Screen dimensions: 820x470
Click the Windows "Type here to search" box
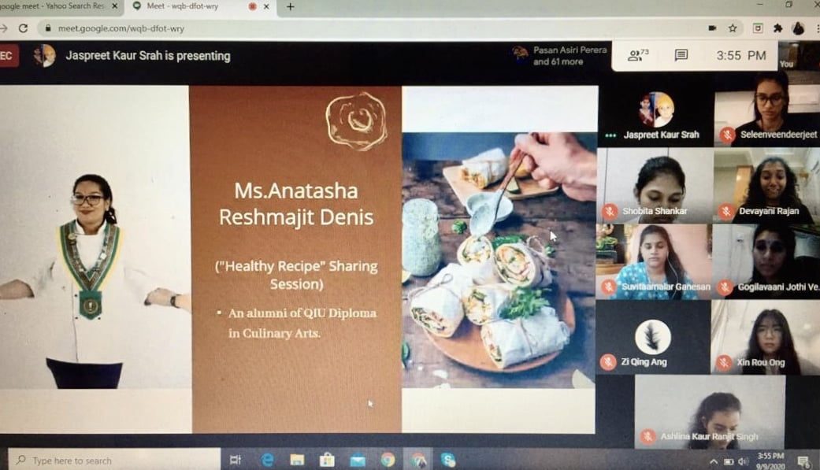(118, 460)
